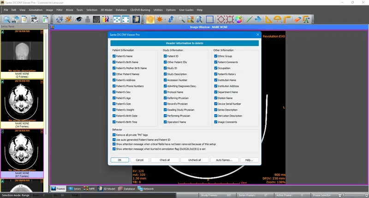Click the fit-to-window inward arrows icon

click(x=117, y=19)
